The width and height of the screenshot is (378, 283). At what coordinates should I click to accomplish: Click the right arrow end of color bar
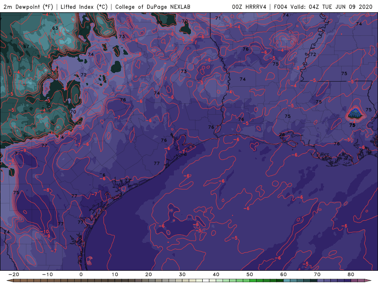tap(368, 280)
